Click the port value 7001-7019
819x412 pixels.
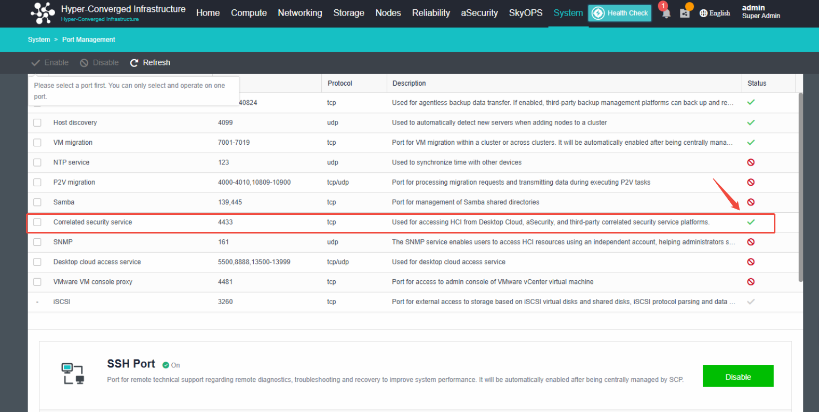coord(234,142)
